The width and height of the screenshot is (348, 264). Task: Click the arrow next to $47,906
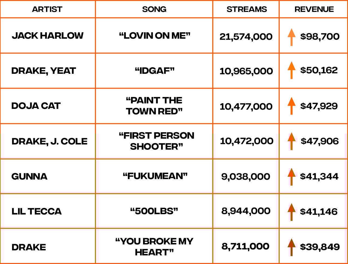click(291, 141)
